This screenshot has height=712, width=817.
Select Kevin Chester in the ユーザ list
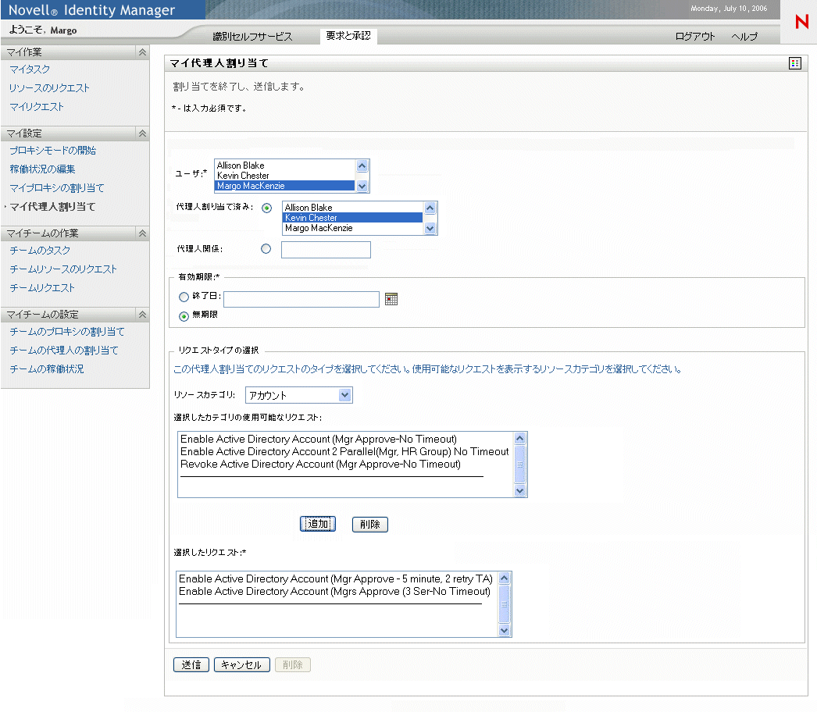pyautogui.click(x=284, y=176)
